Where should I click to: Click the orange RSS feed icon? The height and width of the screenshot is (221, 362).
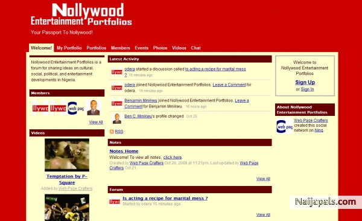[112, 132]
